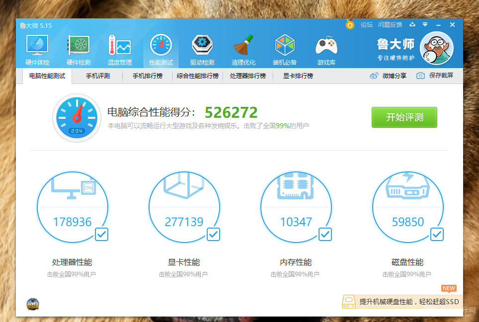Click the camera icon beside 保存截屏
The width and height of the screenshot is (479, 322).
(421, 76)
